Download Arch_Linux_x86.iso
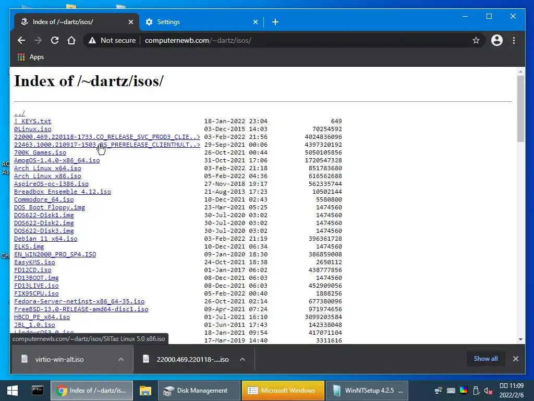 click(47, 176)
